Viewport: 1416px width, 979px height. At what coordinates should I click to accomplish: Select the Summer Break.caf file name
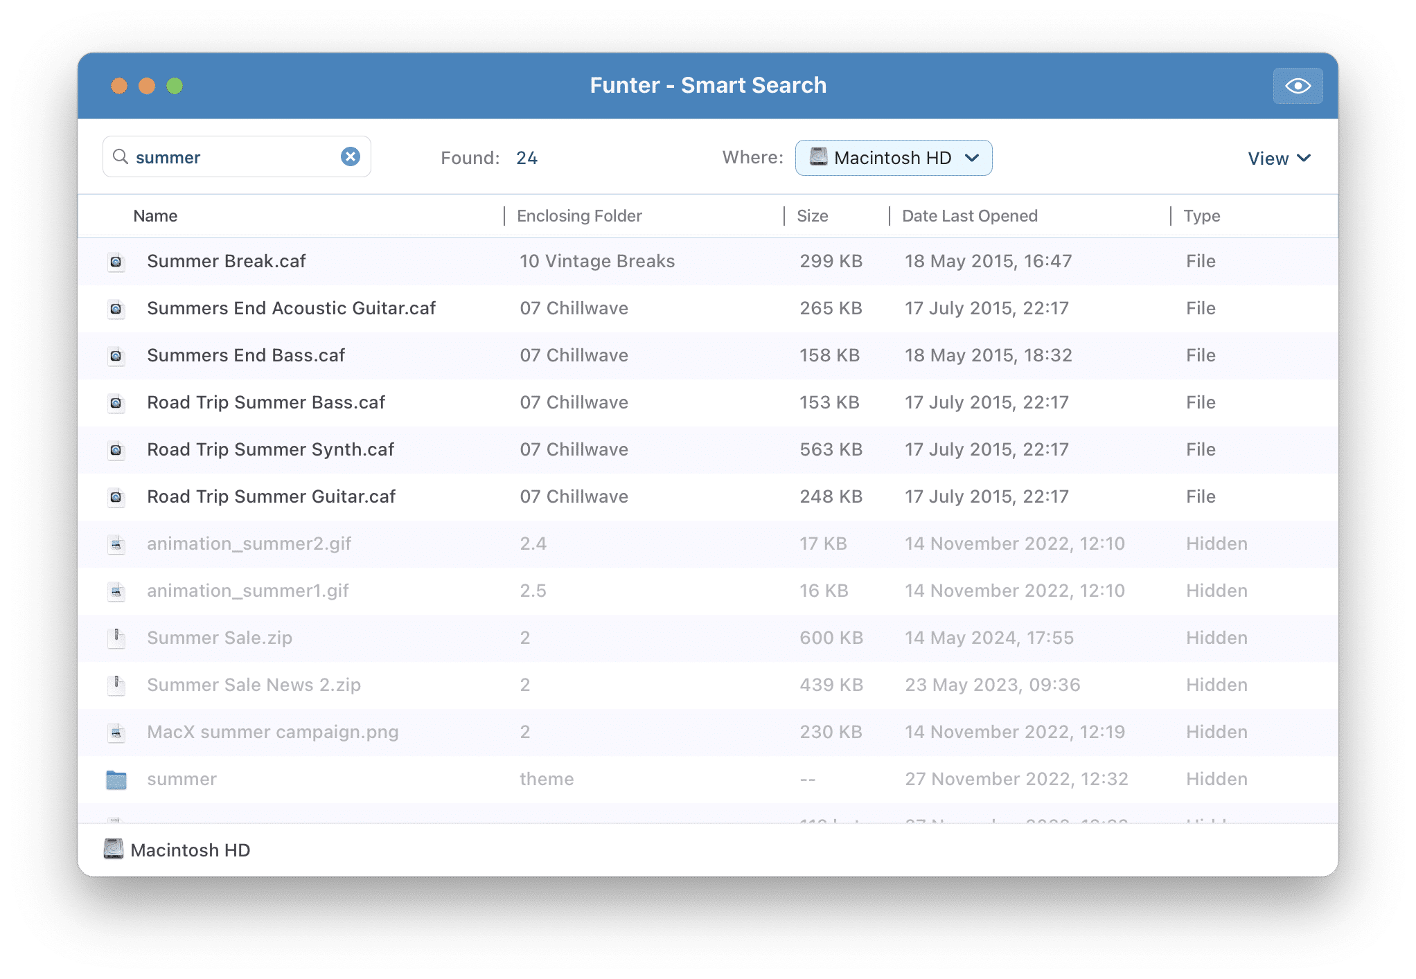(227, 261)
